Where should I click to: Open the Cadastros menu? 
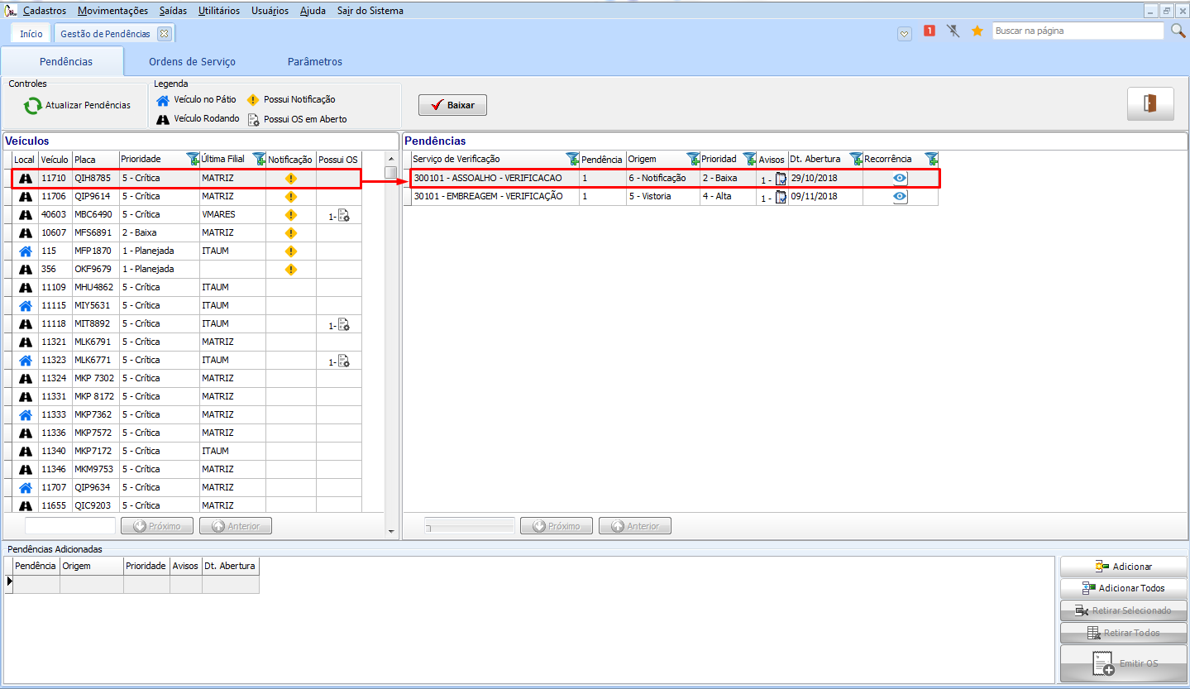click(45, 11)
